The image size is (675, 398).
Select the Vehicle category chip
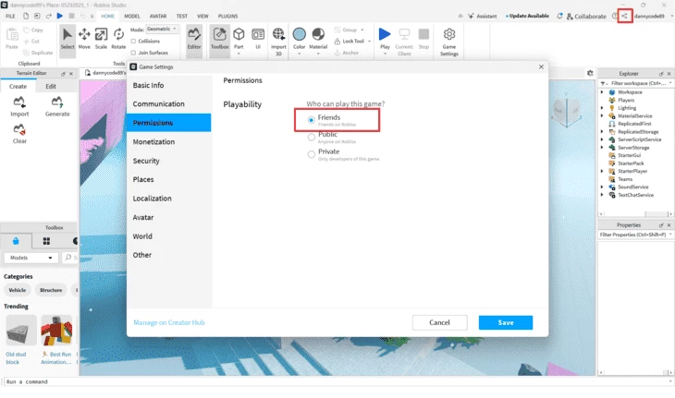18,290
